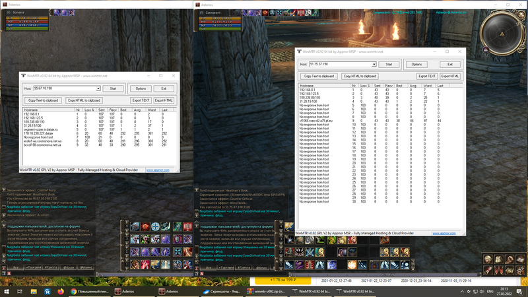Image resolution: width=528 pixels, height=297 pixels.
Task: Click the Yandex Screenshots taskbar item
Action: pyautogui.click(x=218, y=290)
